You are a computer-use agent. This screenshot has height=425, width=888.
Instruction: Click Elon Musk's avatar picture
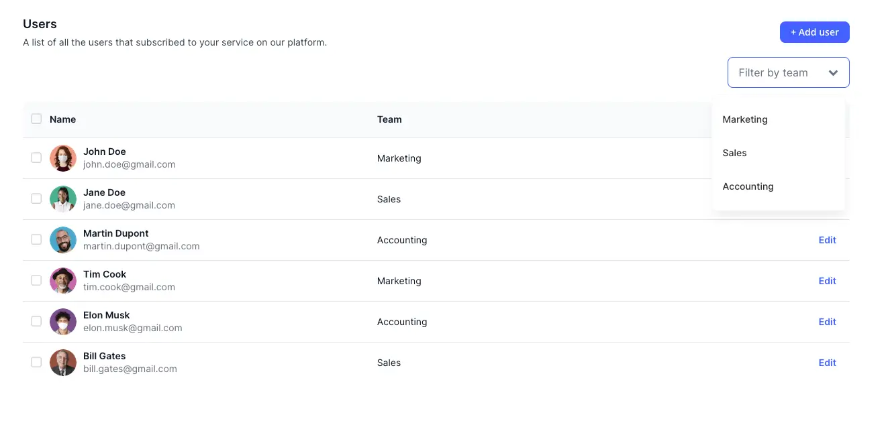pyautogui.click(x=63, y=322)
